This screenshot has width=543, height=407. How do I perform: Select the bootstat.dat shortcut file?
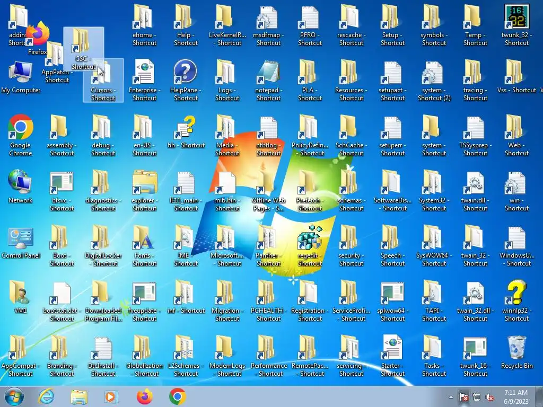62,301
